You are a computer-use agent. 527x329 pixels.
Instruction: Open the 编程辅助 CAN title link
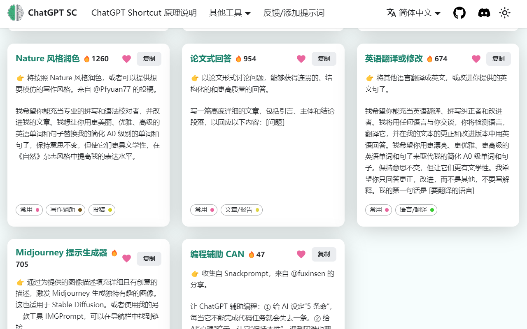point(217,254)
